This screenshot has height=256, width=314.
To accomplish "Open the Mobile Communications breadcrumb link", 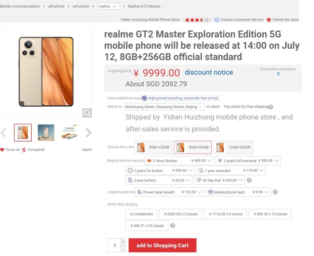I will point(20,6).
